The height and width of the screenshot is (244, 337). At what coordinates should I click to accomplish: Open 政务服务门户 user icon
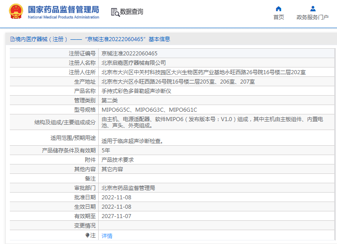(x=313, y=9)
